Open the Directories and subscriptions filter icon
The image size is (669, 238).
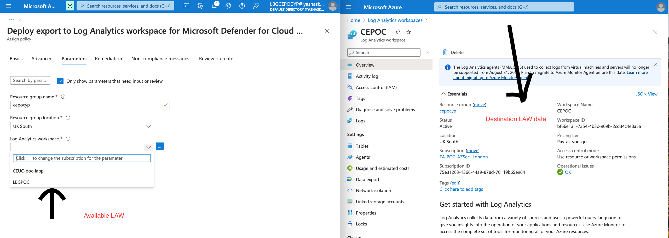tap(200, 6)
